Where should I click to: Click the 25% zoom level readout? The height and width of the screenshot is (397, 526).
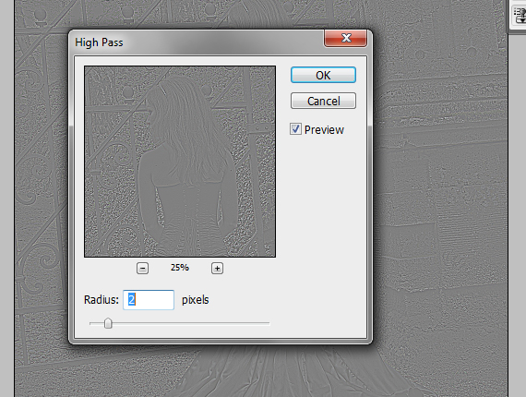[180, 268]
